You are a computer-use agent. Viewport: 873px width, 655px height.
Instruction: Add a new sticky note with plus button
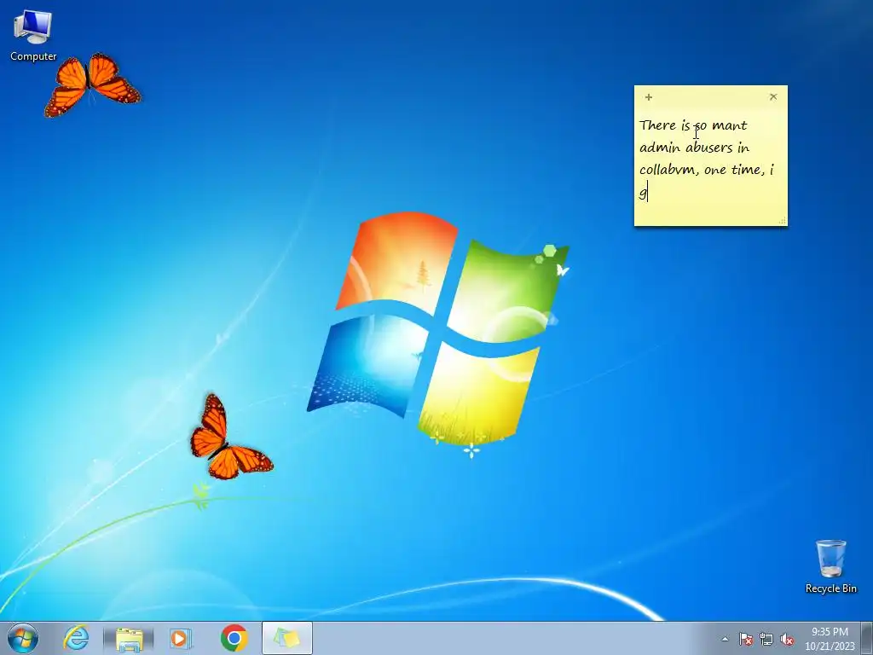649,97
